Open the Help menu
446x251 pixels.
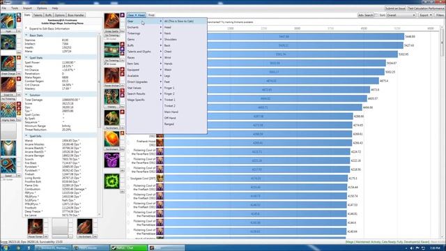tap(55, 8)
